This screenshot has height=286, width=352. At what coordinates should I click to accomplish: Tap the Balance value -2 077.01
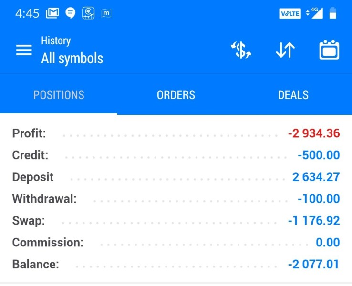tap(313, 264)
